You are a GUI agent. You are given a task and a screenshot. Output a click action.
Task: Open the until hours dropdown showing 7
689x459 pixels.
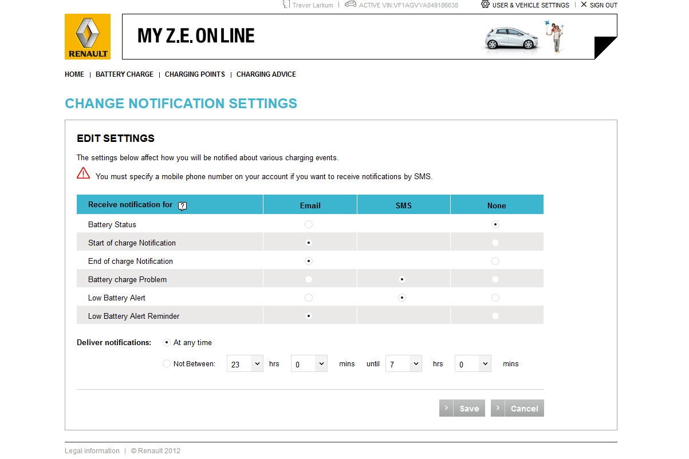click(x=404, y=364)
